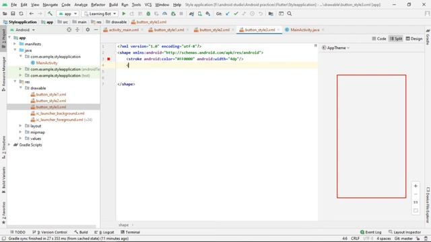The height and width of the screenshot is (242, 431).
Task: Click the Make Project hammer icon
Action: pos(50,13)
